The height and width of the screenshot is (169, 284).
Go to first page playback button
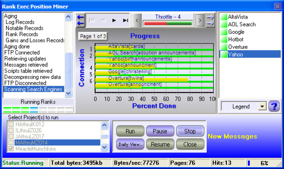pyautogui.click(x=92, y=20)
